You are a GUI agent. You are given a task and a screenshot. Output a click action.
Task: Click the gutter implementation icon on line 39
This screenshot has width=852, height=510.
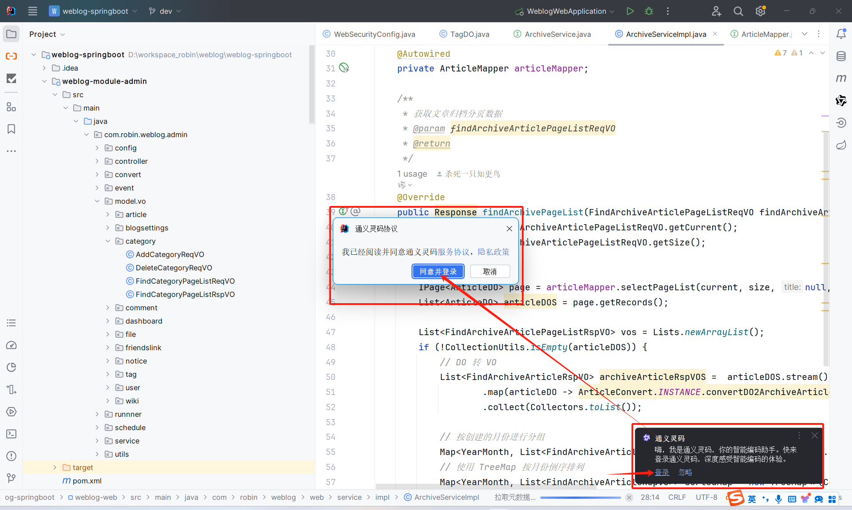(343, 212)
